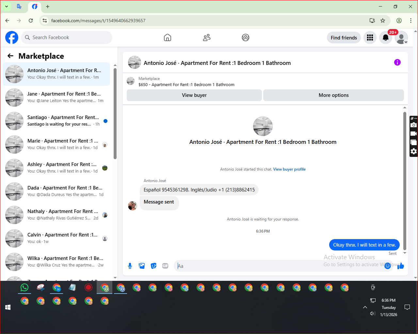This screenshot has height=334, width=418.
Task: Click View buyer button
Action: pyautogui.click(x=194, y=95)
